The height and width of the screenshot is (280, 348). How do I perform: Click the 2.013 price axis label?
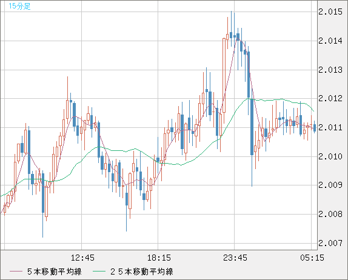pos(330,70)
